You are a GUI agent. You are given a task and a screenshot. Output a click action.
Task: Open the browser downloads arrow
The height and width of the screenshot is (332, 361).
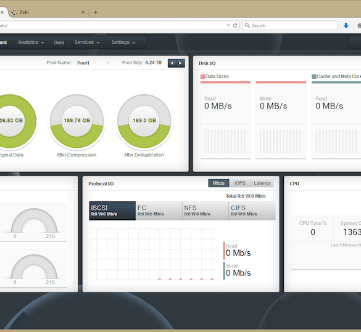click(x=346, y=25)
